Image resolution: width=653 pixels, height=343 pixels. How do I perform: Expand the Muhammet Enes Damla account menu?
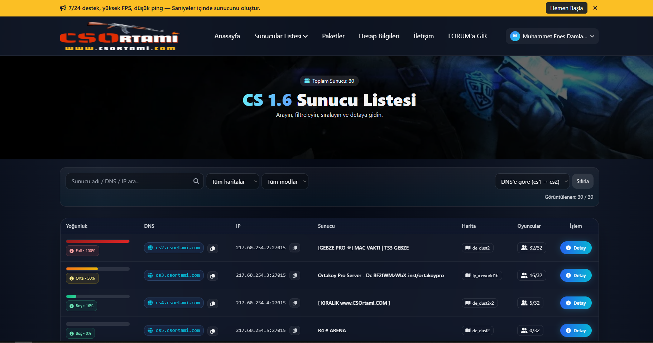click(x=552, y=36)
